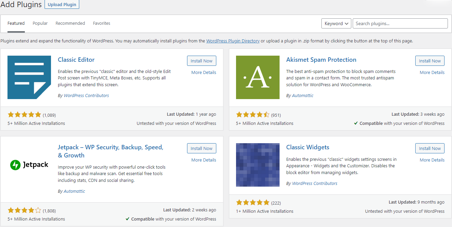The image size is (452, 227).
Task: Click the Add Plugins page heading
Action: click(21, 5)
